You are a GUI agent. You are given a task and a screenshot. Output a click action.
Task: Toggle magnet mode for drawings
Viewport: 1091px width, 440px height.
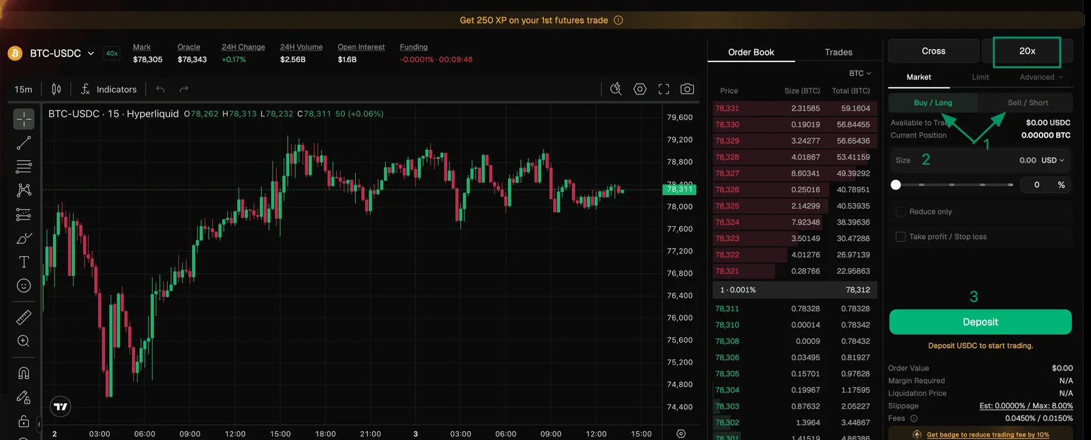click(24, 373)
